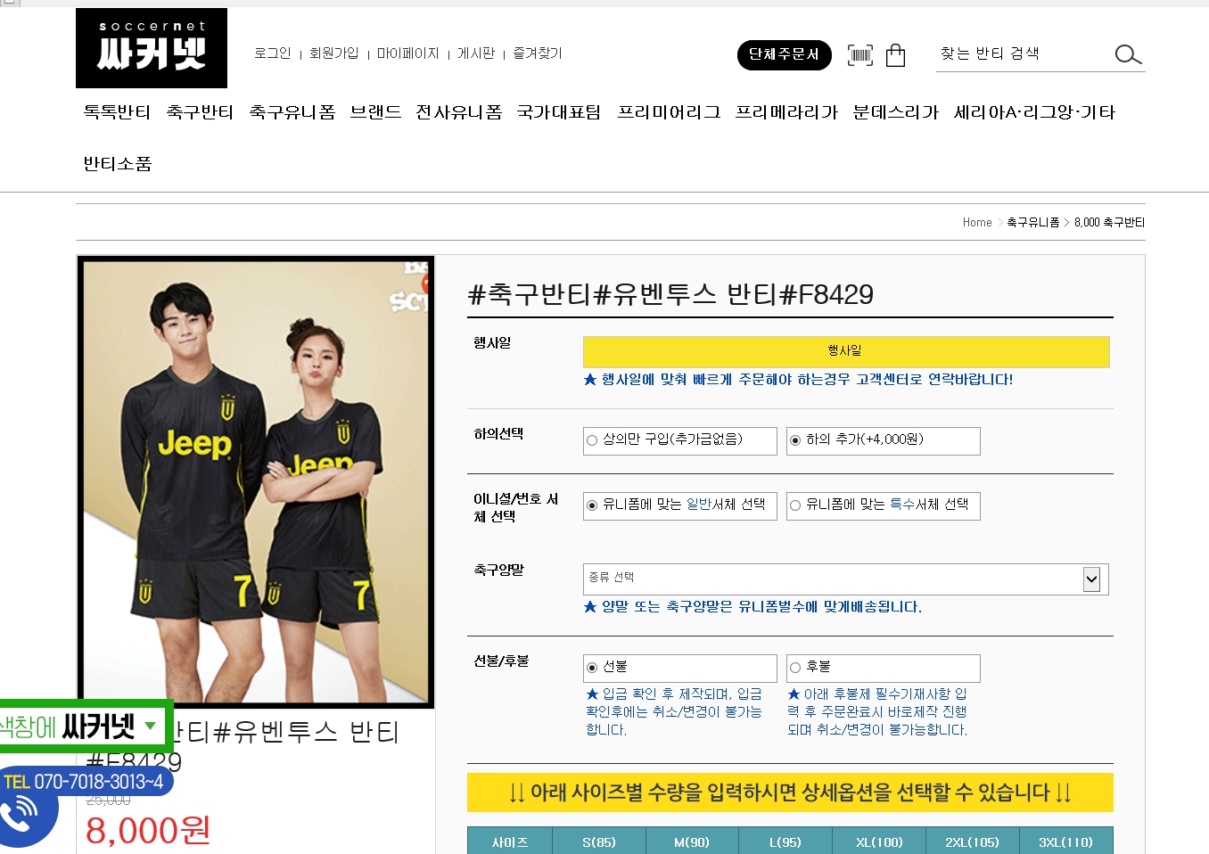Open the shopping bag cart icon
This screenshot has width=1209, height=854.
click(896, 55)
